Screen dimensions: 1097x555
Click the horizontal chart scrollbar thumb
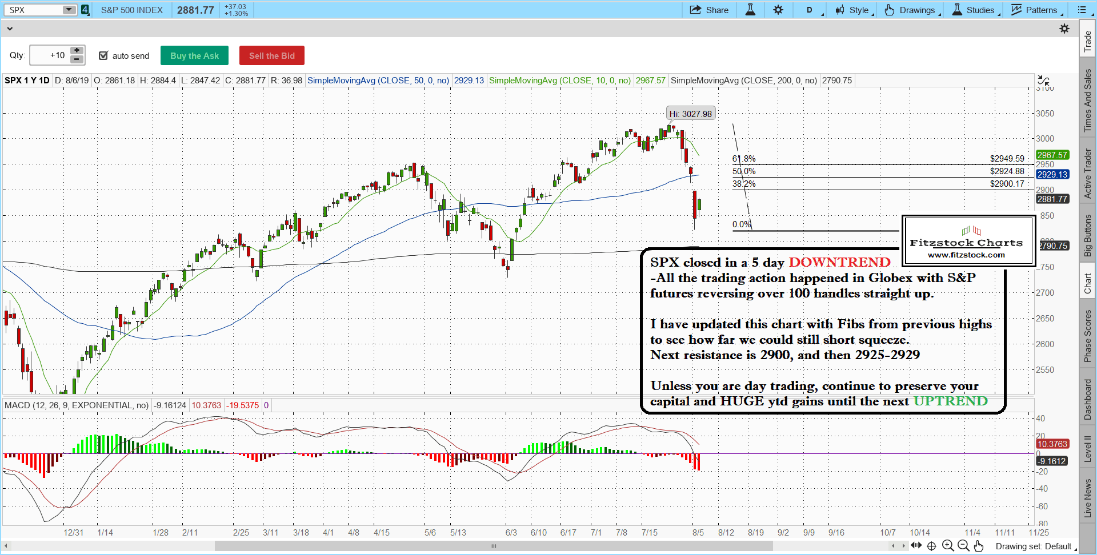[493, 546]
